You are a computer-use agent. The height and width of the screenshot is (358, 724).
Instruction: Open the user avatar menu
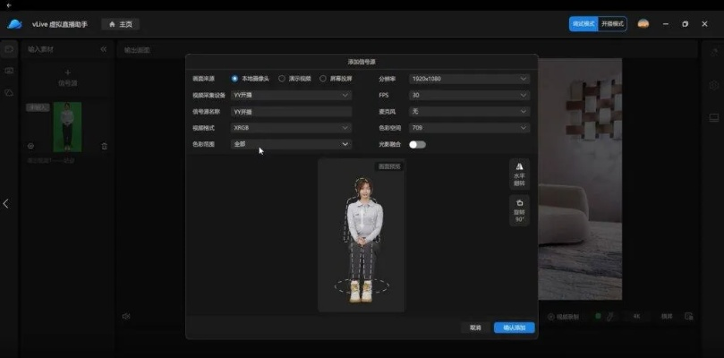tap(643, 24)
